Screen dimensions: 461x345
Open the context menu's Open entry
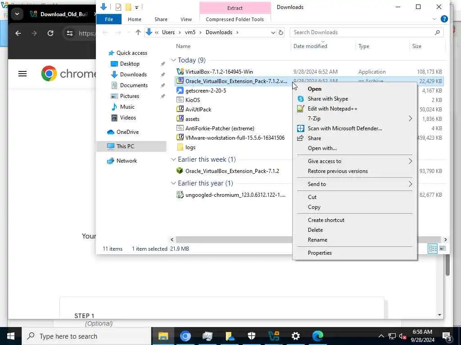(314, 89)
